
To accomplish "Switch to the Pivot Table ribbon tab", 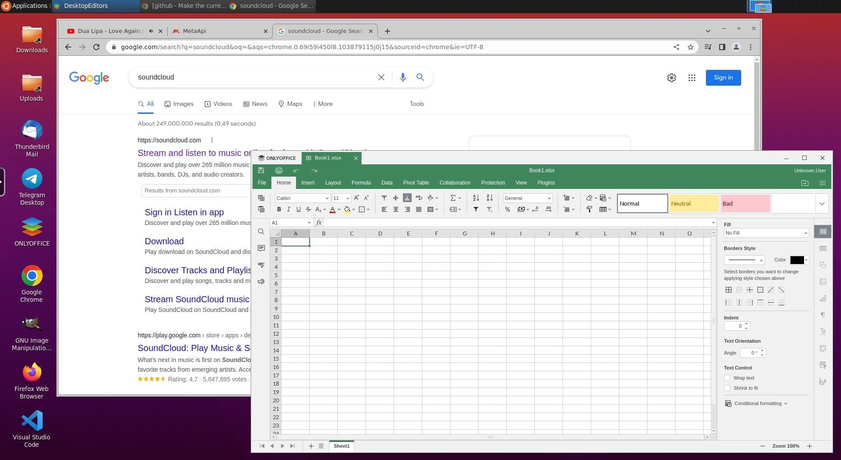I will (x=415, y=182).
